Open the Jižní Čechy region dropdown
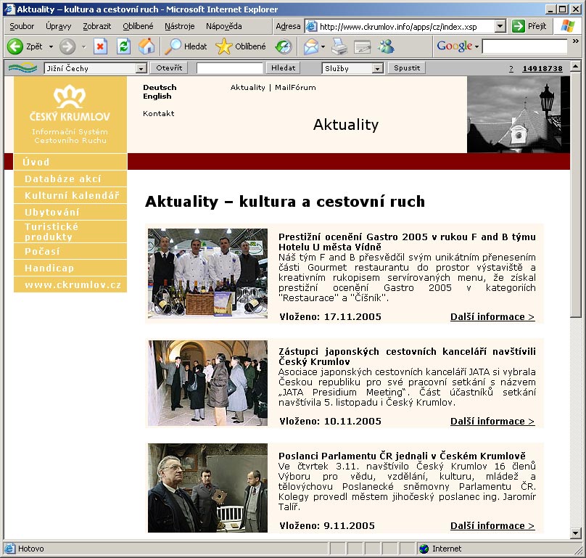 point(141,68)
